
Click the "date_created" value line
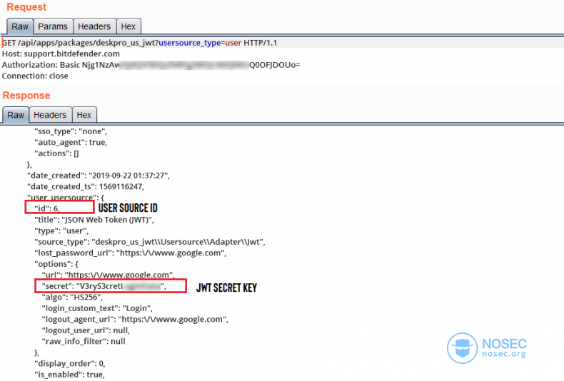[99, 176]
